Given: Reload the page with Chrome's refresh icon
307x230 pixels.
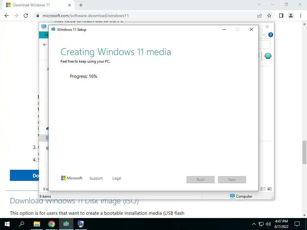Looking at the screenshot, I should pos(26,16).
